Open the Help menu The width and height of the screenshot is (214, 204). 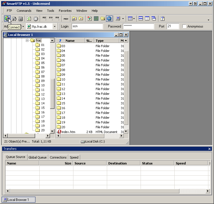[94, 11]
